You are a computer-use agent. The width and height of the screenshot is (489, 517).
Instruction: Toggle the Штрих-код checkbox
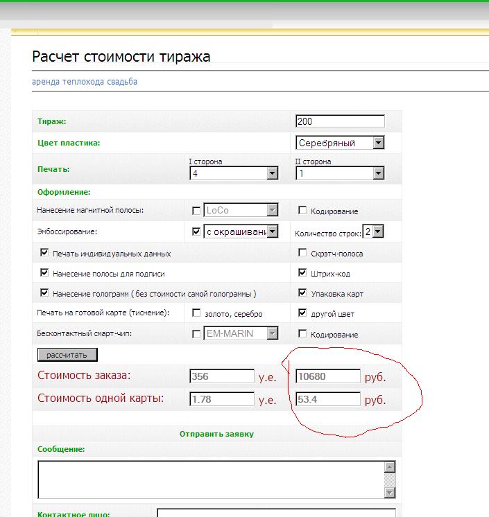pyautogui.click(x=302, y=273)
